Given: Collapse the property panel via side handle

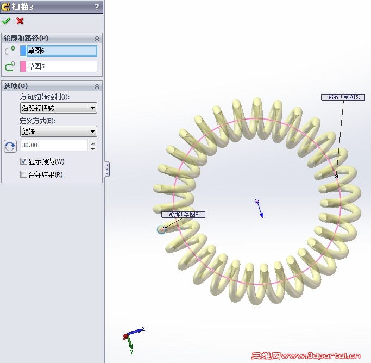Looking at the screenshot, I should coord(108,169).
